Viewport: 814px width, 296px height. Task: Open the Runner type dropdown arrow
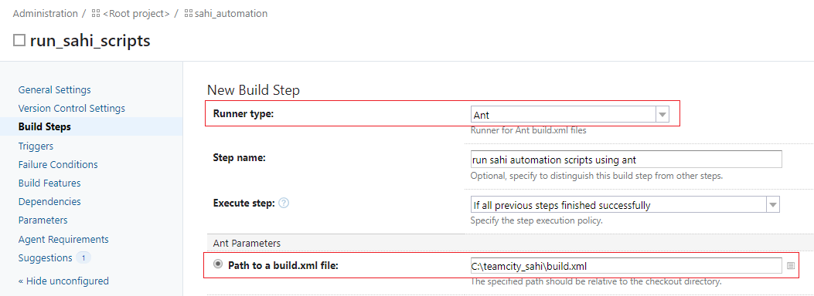[662, 115]
